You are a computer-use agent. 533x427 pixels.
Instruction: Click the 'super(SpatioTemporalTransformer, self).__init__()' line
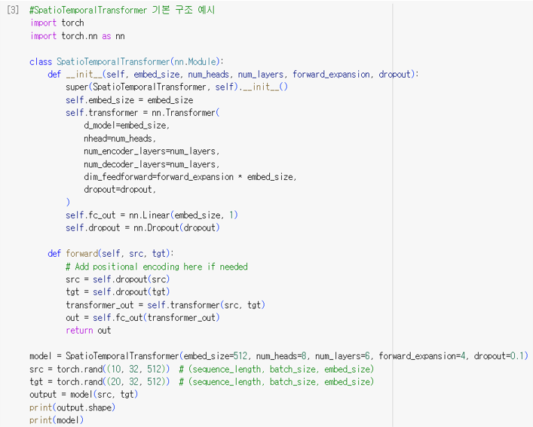[x=176, y=87]
